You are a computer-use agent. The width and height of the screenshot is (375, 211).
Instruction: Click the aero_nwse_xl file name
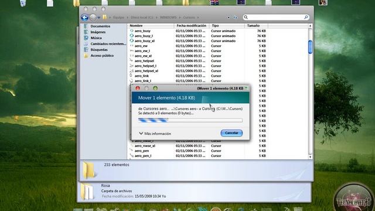(145, 146)
